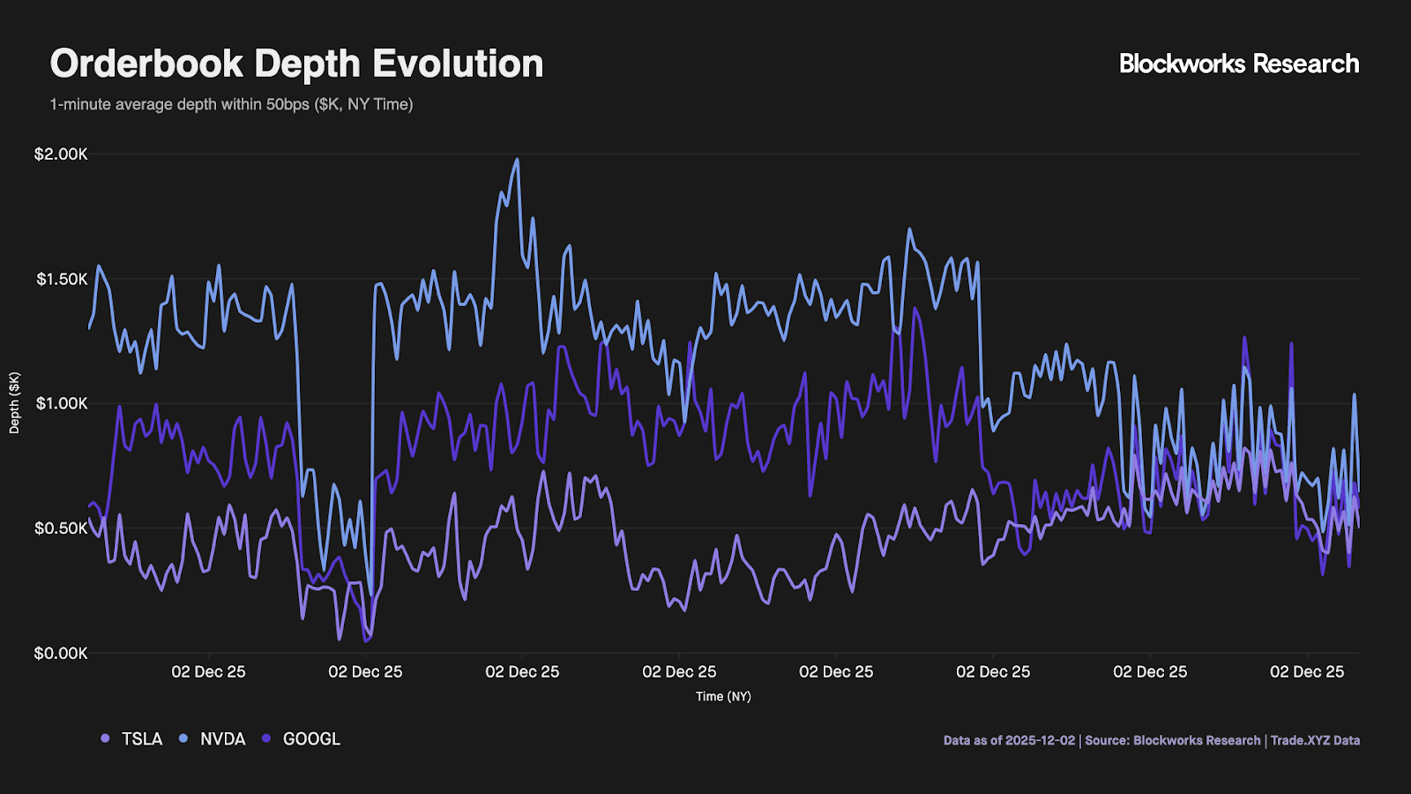This screenshot has width=1411, height=794.
Task: Click the NVDA line's highest peak
Action: click(x=517, y=161)
